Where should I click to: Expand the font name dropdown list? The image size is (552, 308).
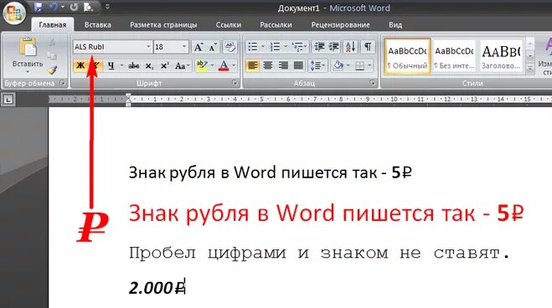(148, 47)
